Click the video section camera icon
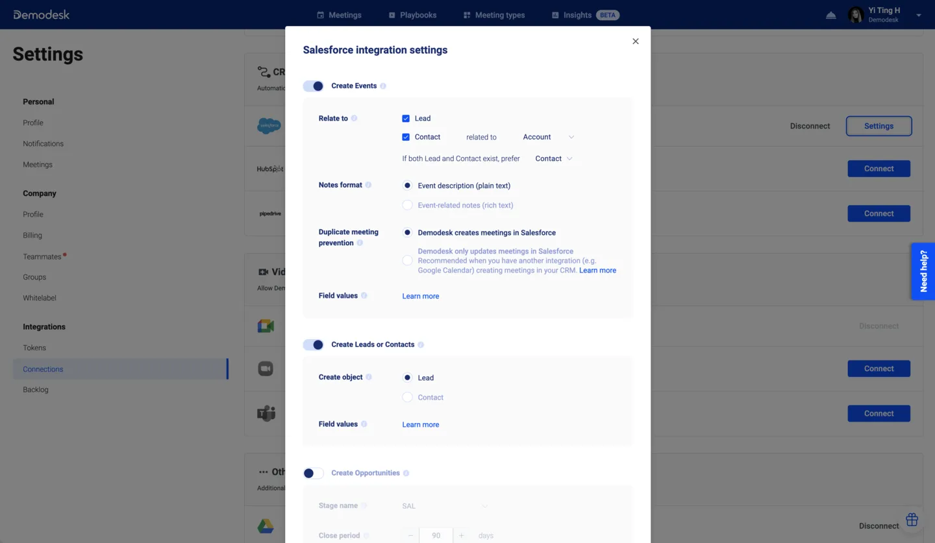 tap(263, 272)
